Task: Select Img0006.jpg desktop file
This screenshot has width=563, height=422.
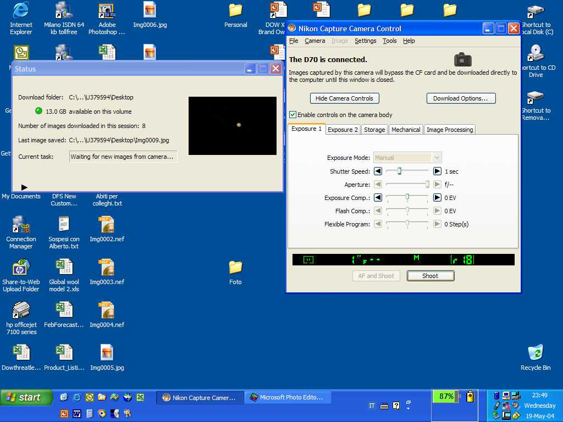Action: (150, 15)
